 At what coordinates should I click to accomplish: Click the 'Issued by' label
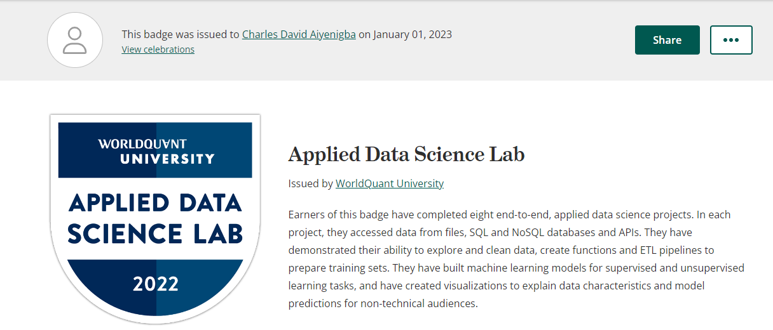(310, 183)
